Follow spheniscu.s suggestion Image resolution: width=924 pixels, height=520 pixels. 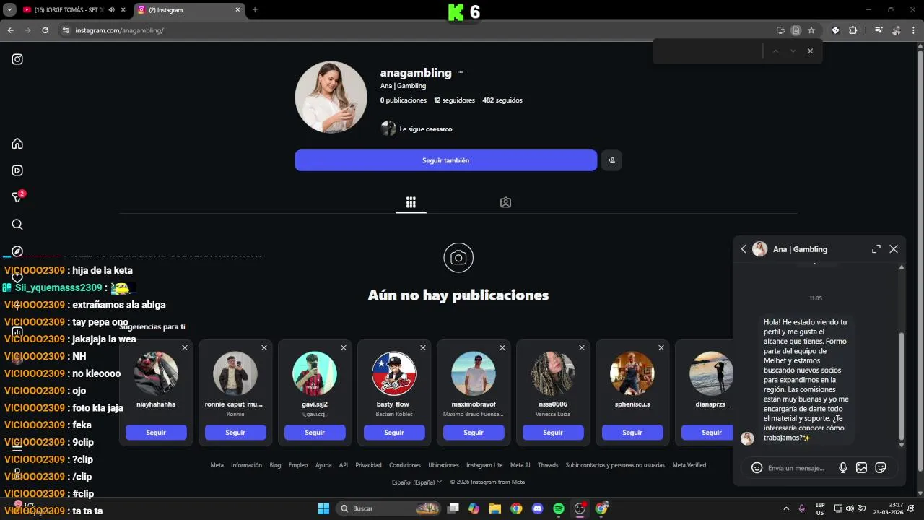click(632, 432)
